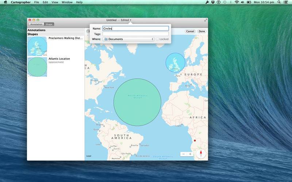Switch to the Annotation segment
292x182 pixels.
point(36,24)
